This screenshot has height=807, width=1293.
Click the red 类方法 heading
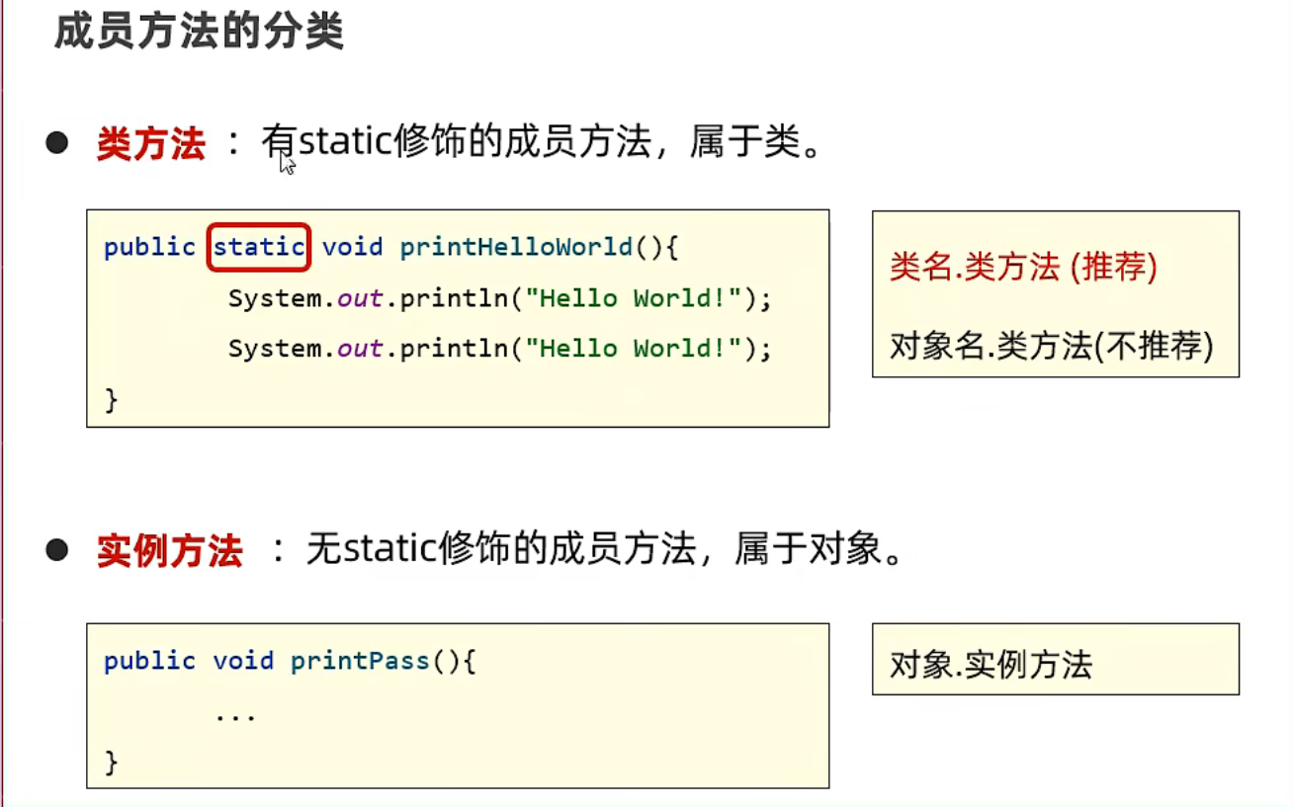point(150,144)
